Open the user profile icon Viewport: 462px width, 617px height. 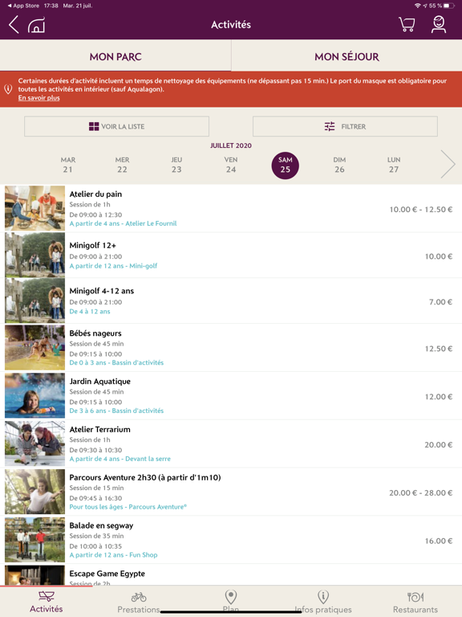click(439, 24)
